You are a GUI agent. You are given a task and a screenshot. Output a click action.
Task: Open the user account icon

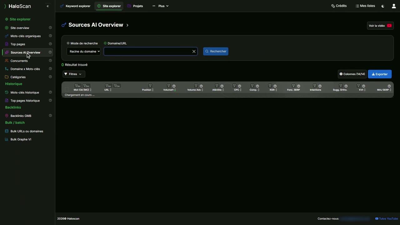394,6
